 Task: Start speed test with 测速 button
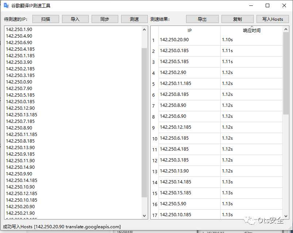coord(134,19)
